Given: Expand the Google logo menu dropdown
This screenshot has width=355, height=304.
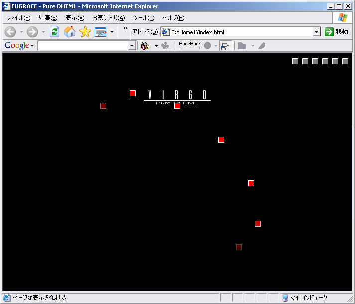Looking at the screenshot, I should (x=32, y=46).
